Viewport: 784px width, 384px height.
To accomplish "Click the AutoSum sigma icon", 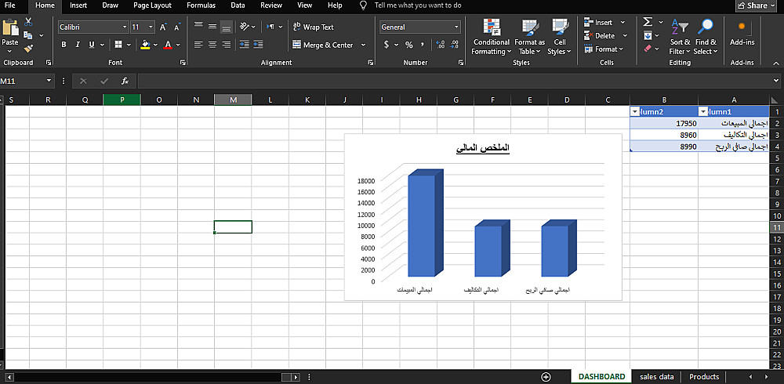I will (648, 22).
